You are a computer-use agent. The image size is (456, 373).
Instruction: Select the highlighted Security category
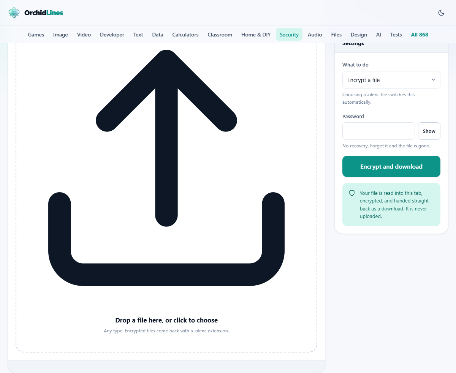(x=289, y=35)
